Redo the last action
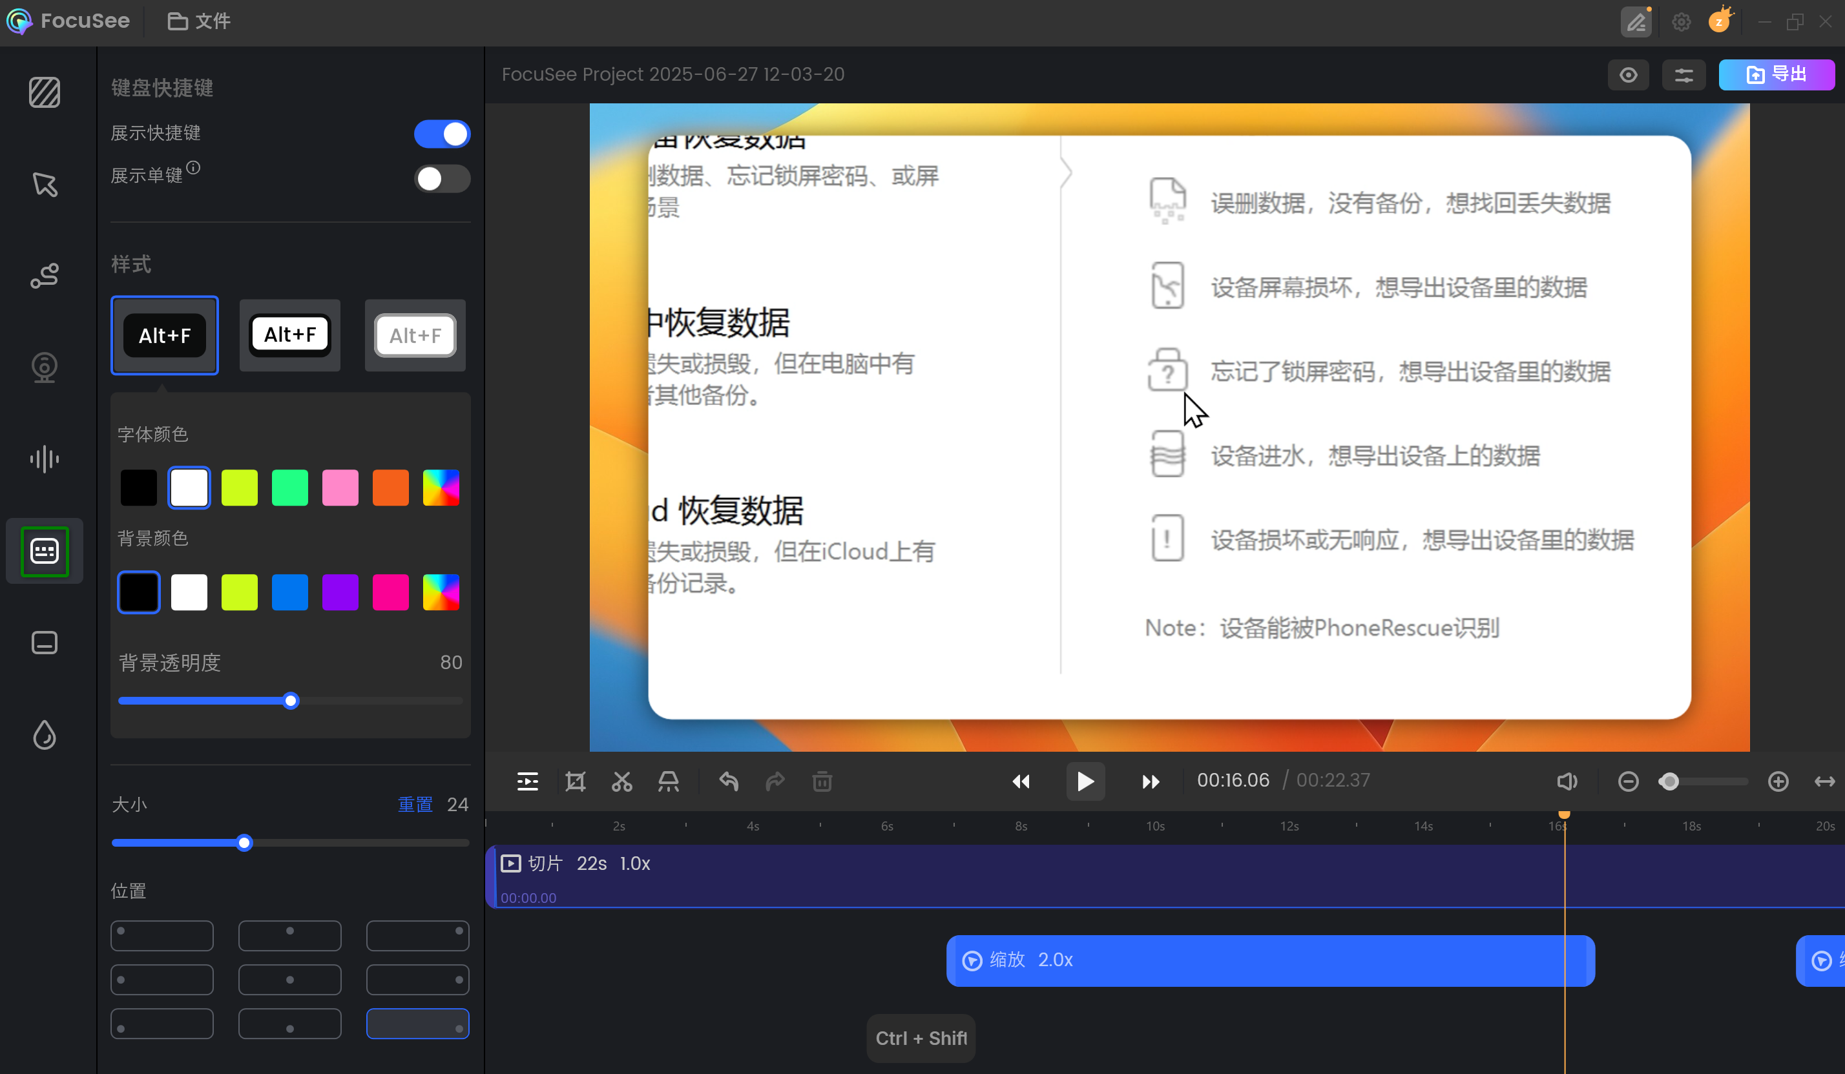The image size is (1845, 1074). click(775, 781)
